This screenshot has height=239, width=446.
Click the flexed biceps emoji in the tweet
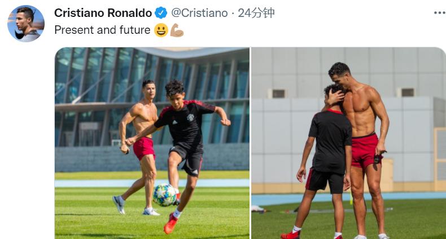click(x=177, y=30)
